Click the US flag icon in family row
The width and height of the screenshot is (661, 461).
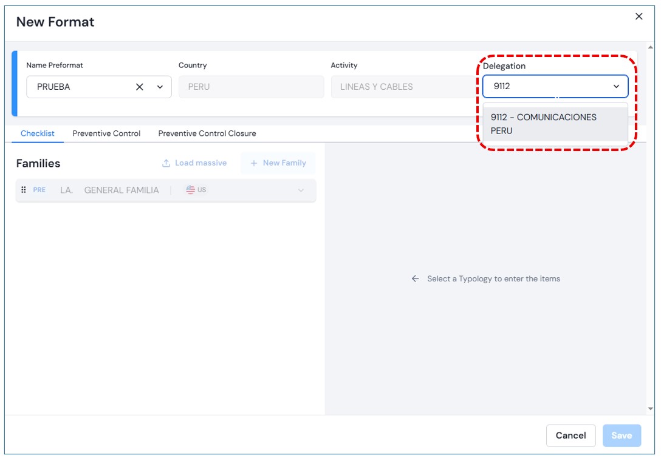(191, 190)
